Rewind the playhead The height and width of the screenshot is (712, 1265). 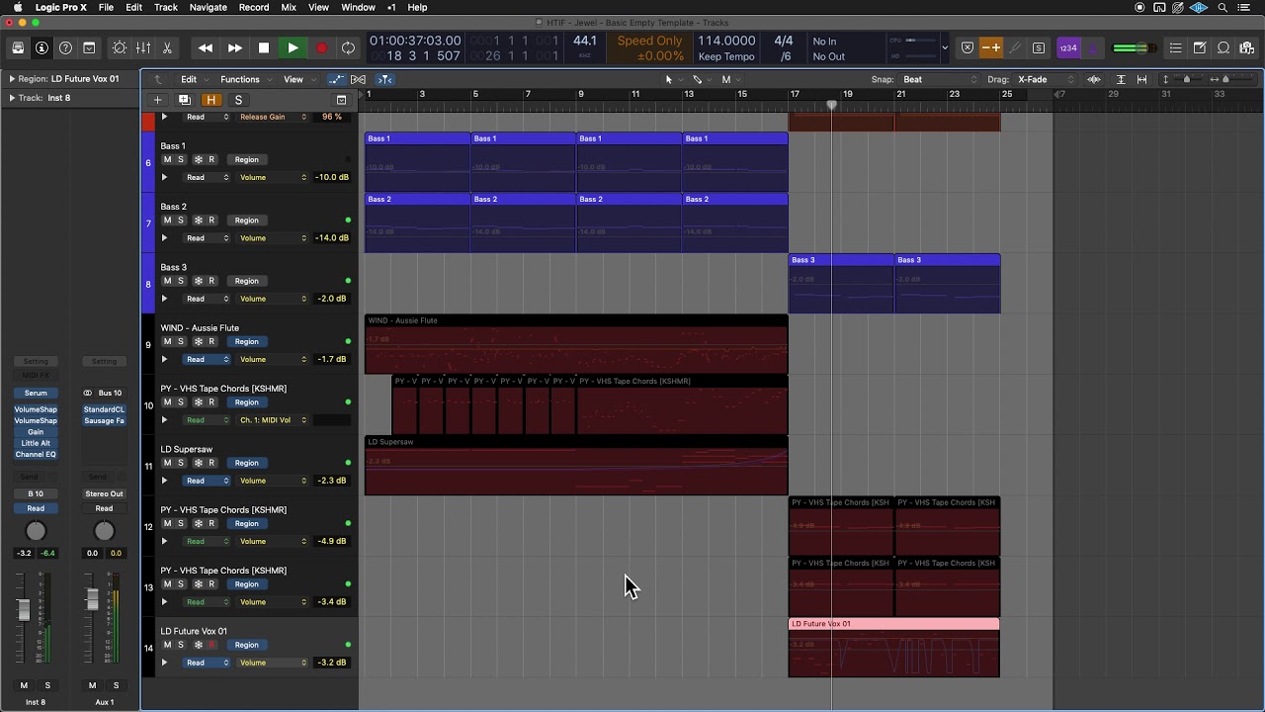click(x=206, y=47)
